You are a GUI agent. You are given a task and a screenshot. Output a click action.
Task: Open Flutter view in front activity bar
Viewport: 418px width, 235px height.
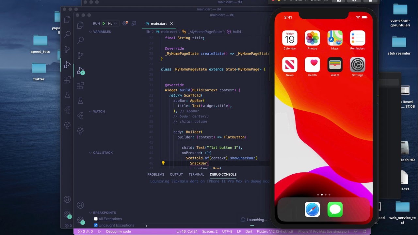[x=80, y=116]
